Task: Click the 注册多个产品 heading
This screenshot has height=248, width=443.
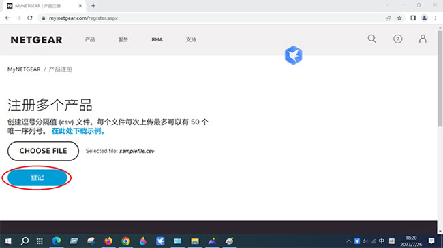Action: tap(50, 105)
